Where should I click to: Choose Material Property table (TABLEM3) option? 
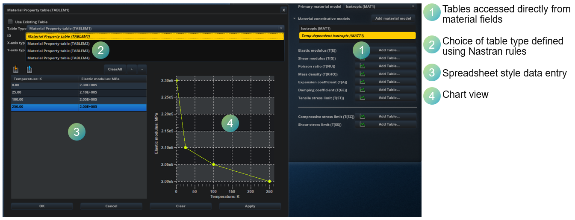coord(59,51)
